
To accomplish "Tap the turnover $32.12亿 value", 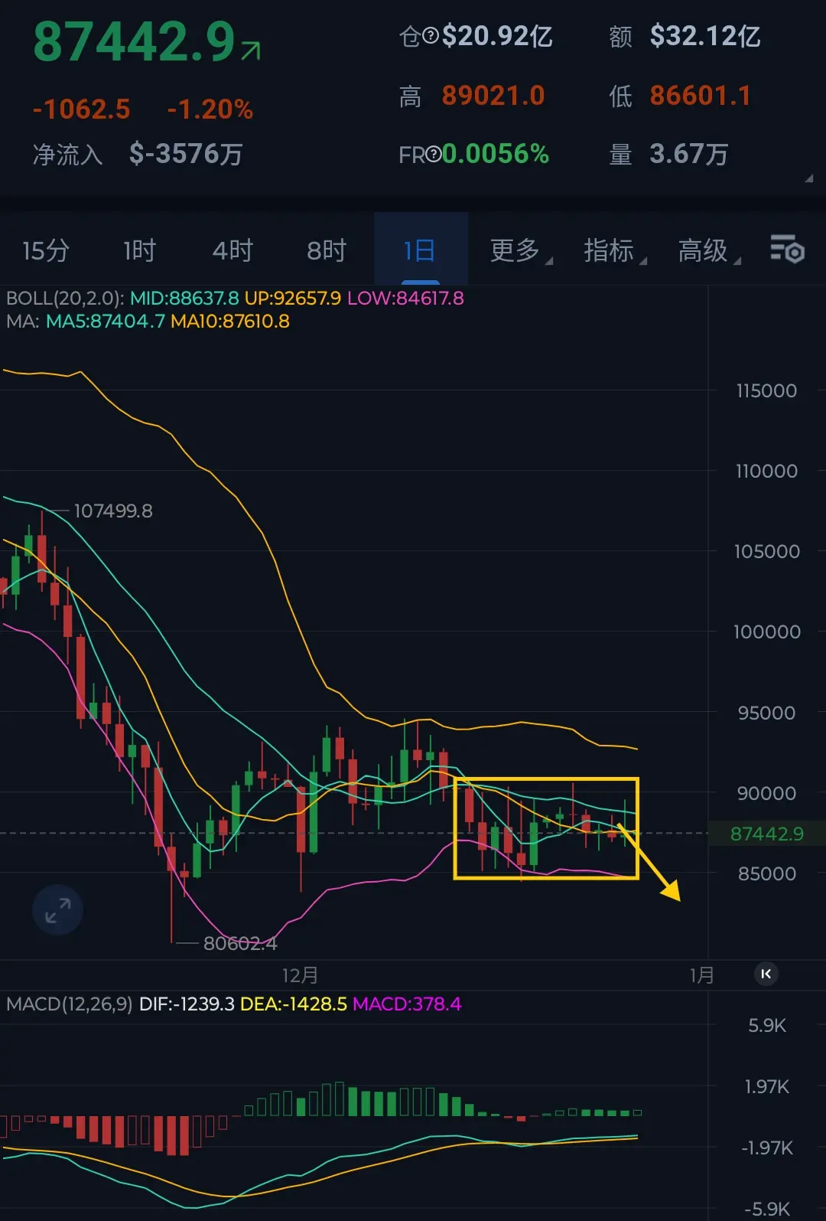I will 705,36.
